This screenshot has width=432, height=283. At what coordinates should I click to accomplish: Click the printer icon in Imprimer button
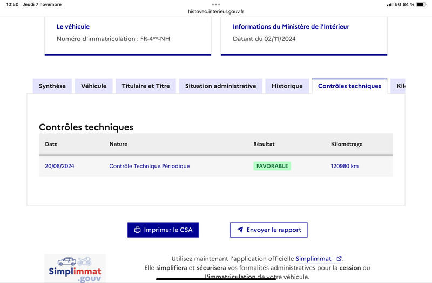point(137,230)
